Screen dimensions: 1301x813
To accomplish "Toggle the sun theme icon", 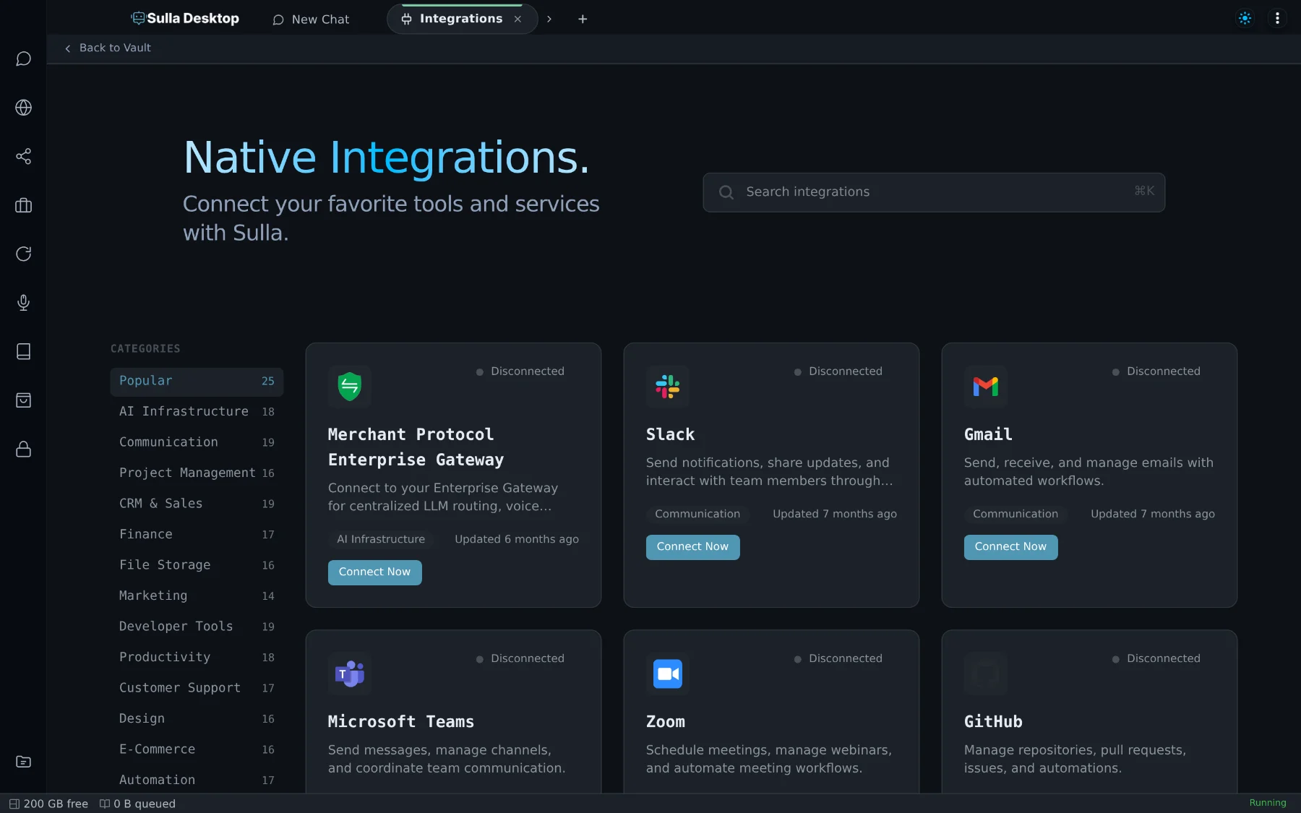I will (1245, 19).
